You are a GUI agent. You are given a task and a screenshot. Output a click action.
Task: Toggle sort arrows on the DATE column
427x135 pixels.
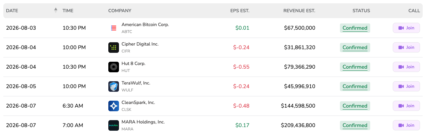click(55, 11)
